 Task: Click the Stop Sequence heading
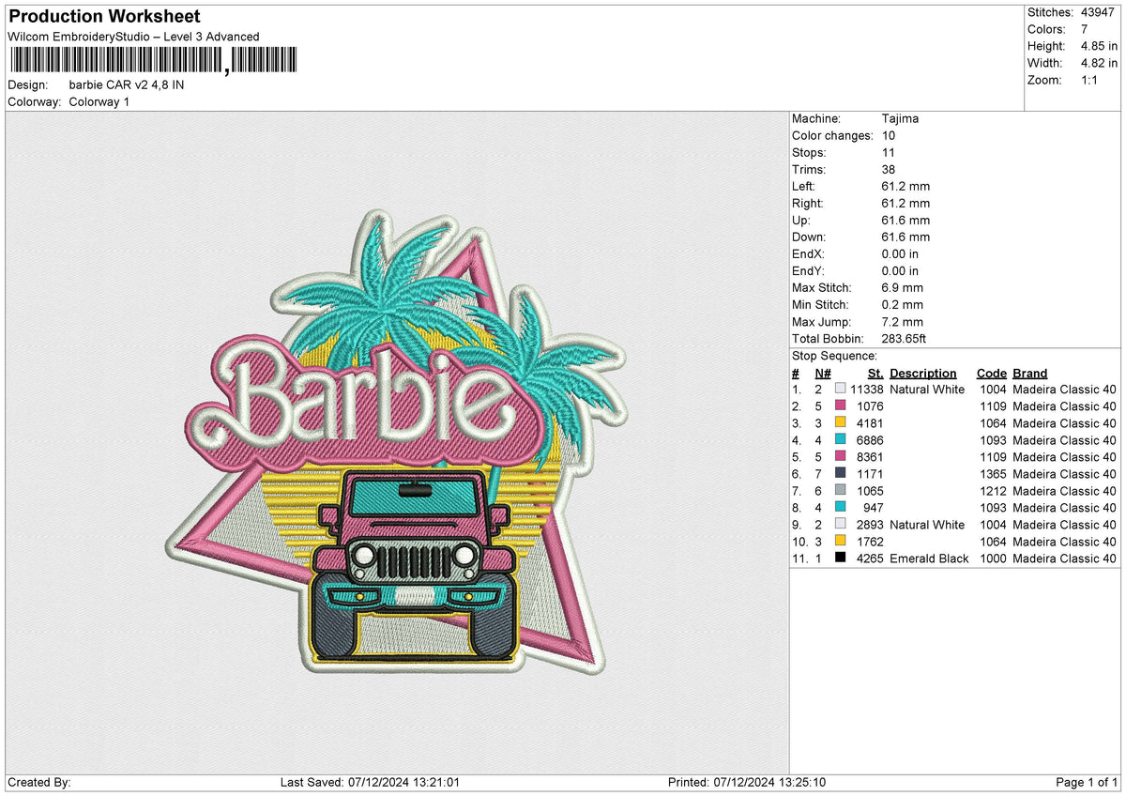click(x=834, y=356)
